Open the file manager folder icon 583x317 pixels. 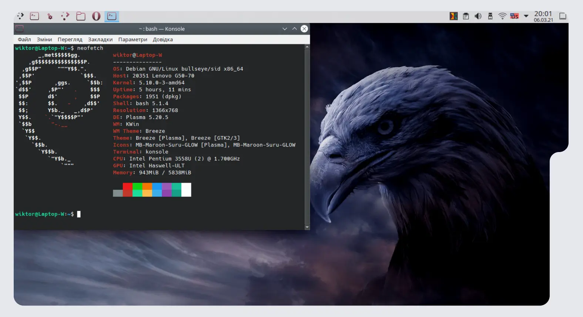(x=81, y=16)
